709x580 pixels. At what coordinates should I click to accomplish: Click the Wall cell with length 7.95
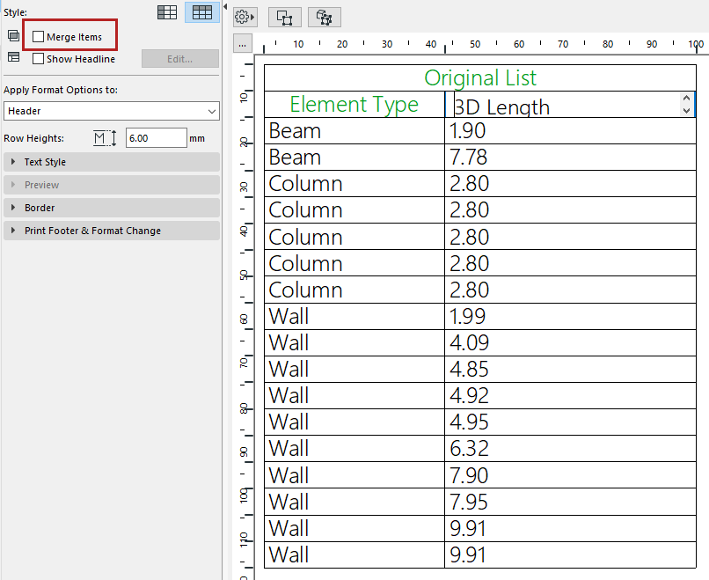coord(354,502)
